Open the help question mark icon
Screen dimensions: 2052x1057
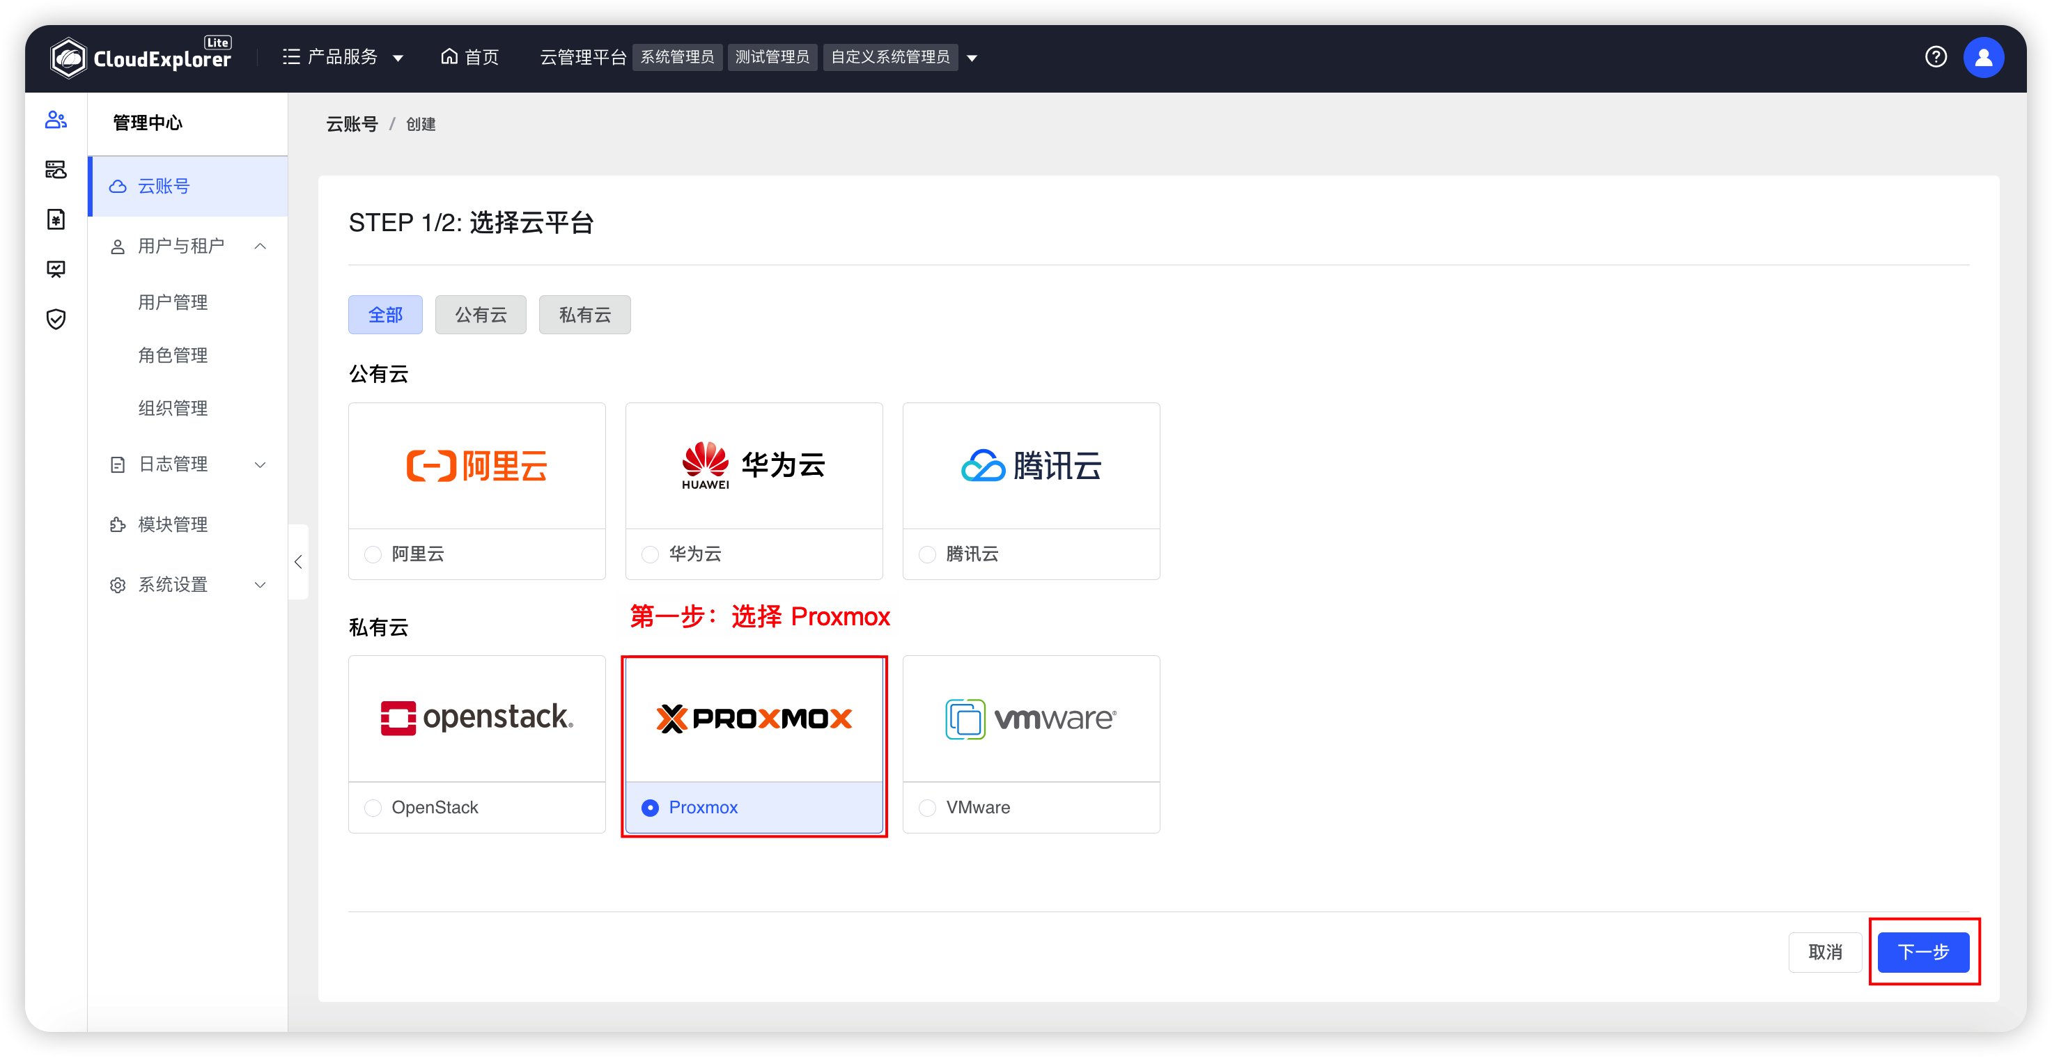[x=1936, y=57]
